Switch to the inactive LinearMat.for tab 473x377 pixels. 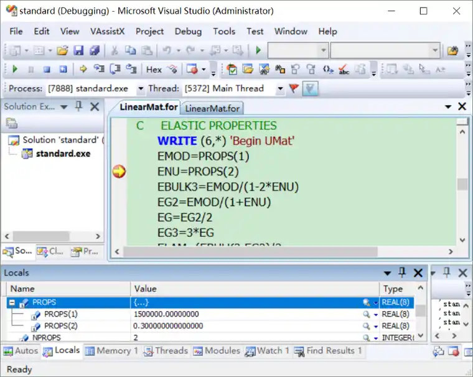(x=212, y=108)
